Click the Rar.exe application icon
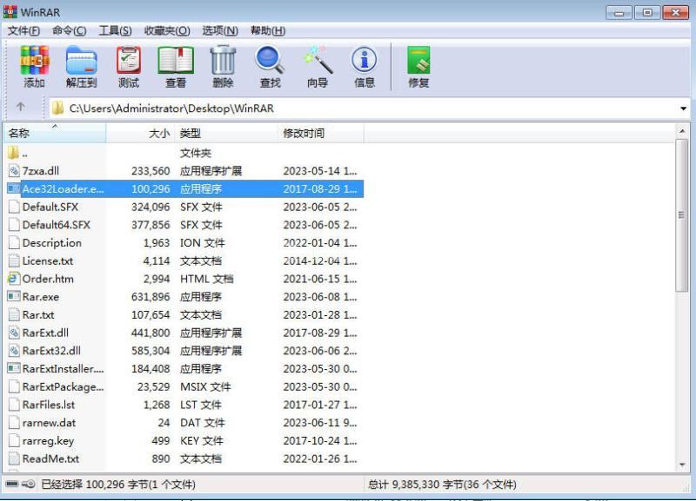The image size is (696, 501). click(x=14, y=296)
